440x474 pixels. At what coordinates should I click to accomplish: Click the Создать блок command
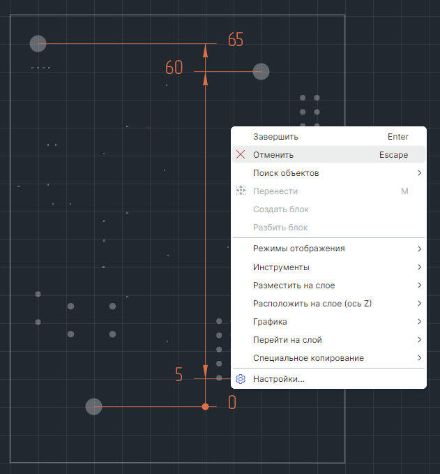(x=280, y=209)
